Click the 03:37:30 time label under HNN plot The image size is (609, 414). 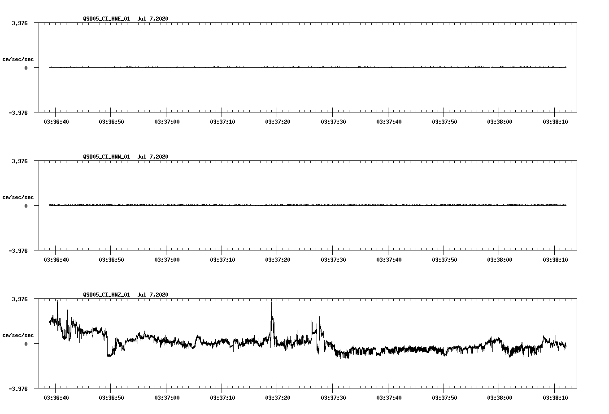[x=333, y=260]
